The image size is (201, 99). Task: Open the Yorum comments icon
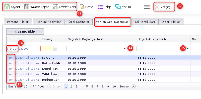tap(118, 7)
